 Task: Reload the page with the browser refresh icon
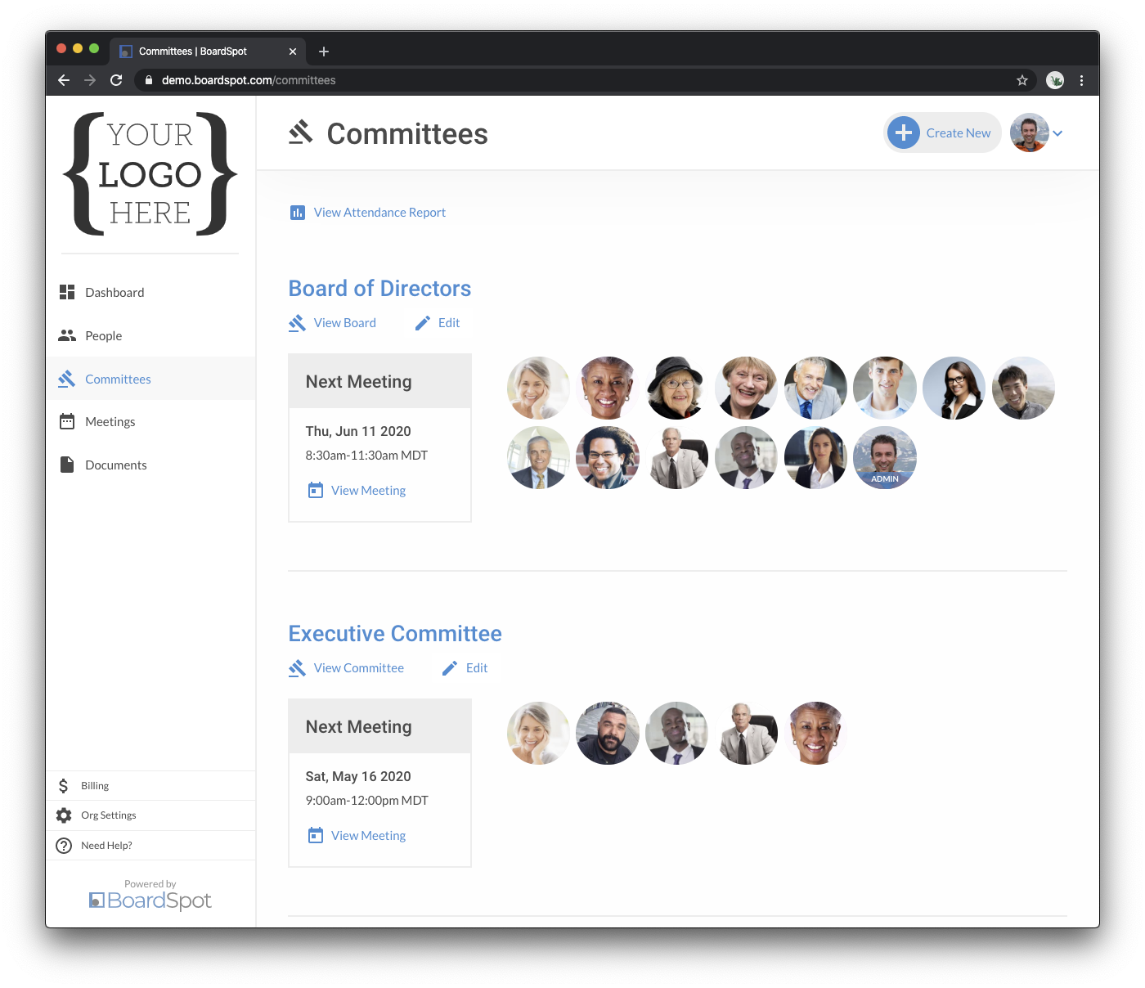click(x=116, y=80)
